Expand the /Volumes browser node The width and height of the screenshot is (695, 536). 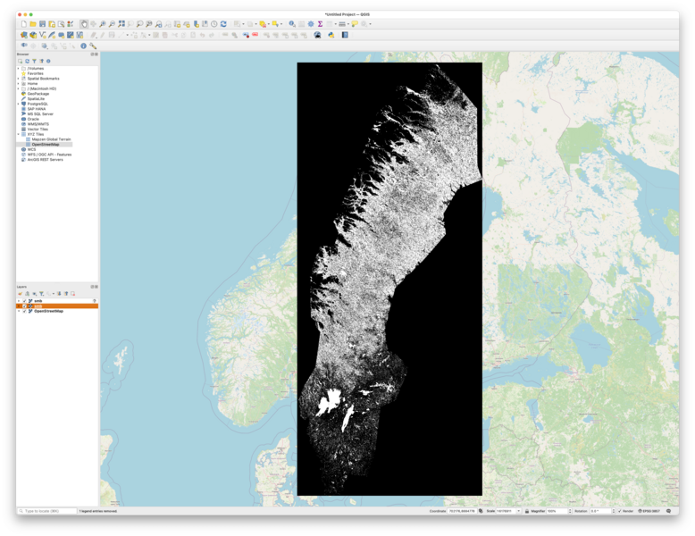pos(19,68)
